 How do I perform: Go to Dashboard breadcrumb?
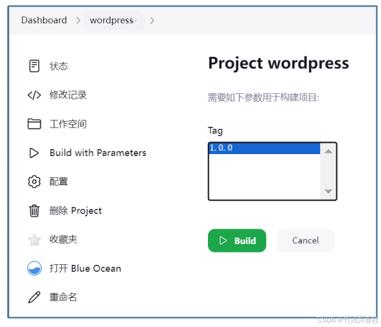coord(44,20)
